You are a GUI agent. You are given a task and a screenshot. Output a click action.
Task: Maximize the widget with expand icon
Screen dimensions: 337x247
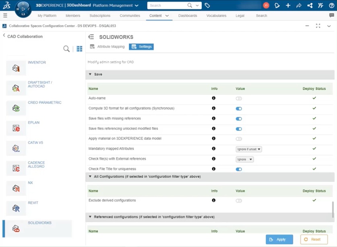[x=318, y=26]
